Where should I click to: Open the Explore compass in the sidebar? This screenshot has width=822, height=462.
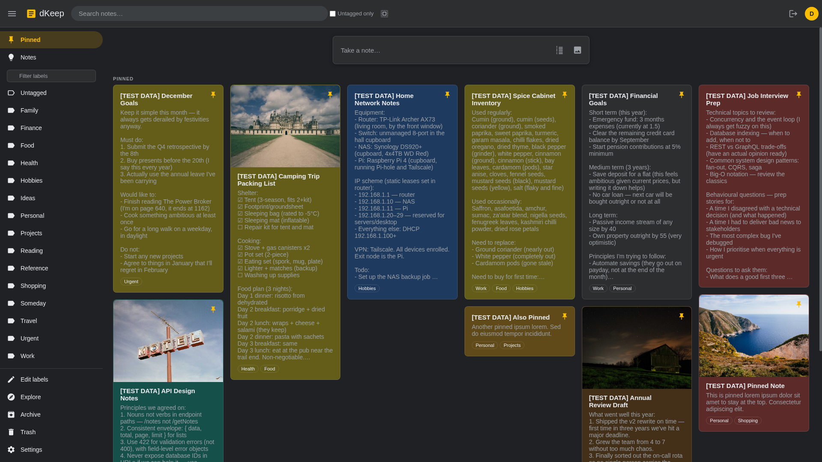pos(30,397)
